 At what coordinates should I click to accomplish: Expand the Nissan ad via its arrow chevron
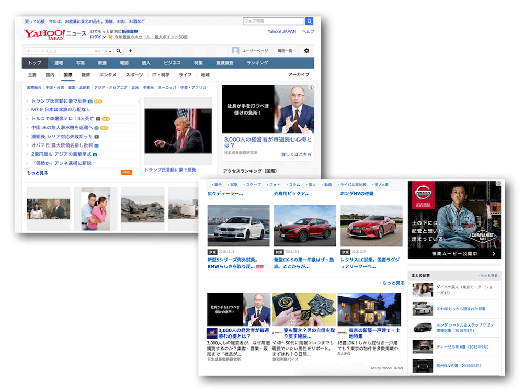click(493, 254)
